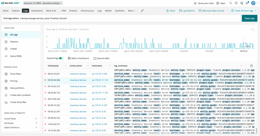
Task: Open the user account avatar
Action: (x=253, y=3)
